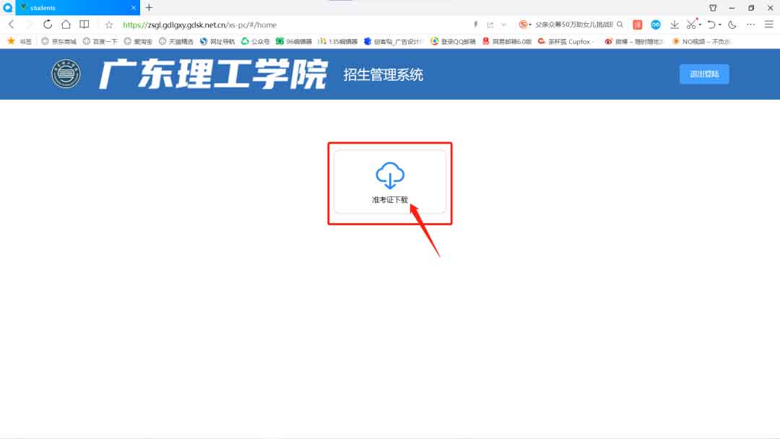Reload the page with refresh icon
This screenshot has height=439, width=780.
coord(48,25)
